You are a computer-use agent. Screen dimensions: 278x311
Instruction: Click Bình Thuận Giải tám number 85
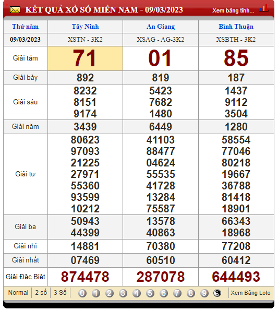236,58
